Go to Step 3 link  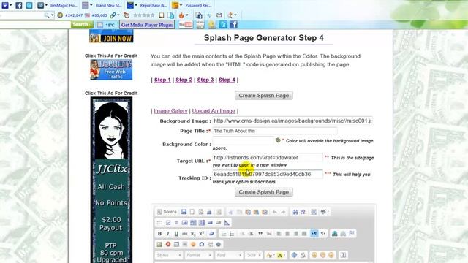(x=205, y=80)
